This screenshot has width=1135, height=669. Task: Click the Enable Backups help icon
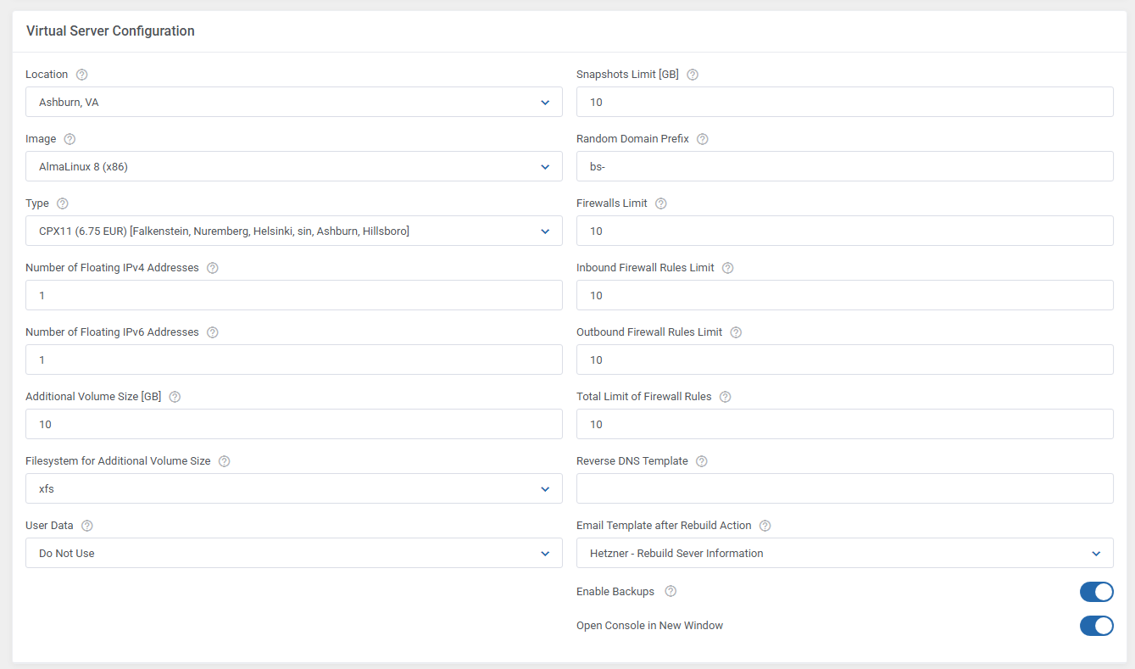coord(671,591)
